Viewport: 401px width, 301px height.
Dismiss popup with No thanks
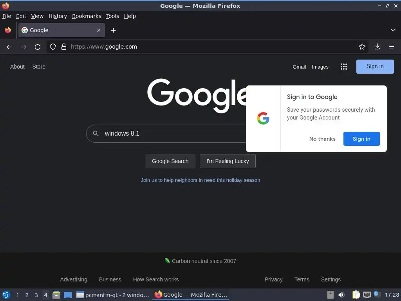[x=322, y=139]
